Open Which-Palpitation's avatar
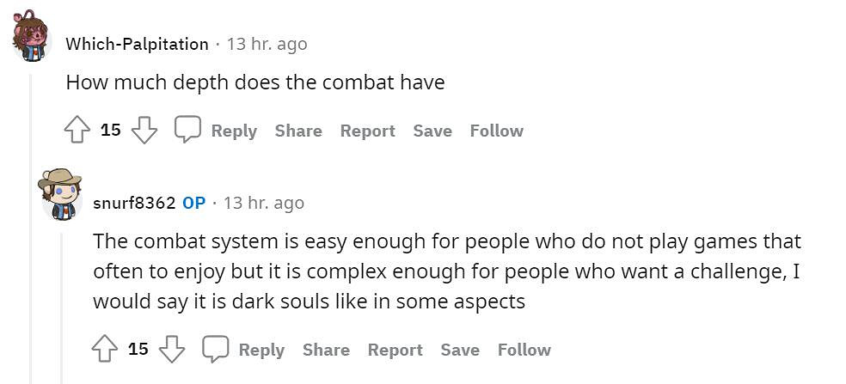 click(32, 36)
